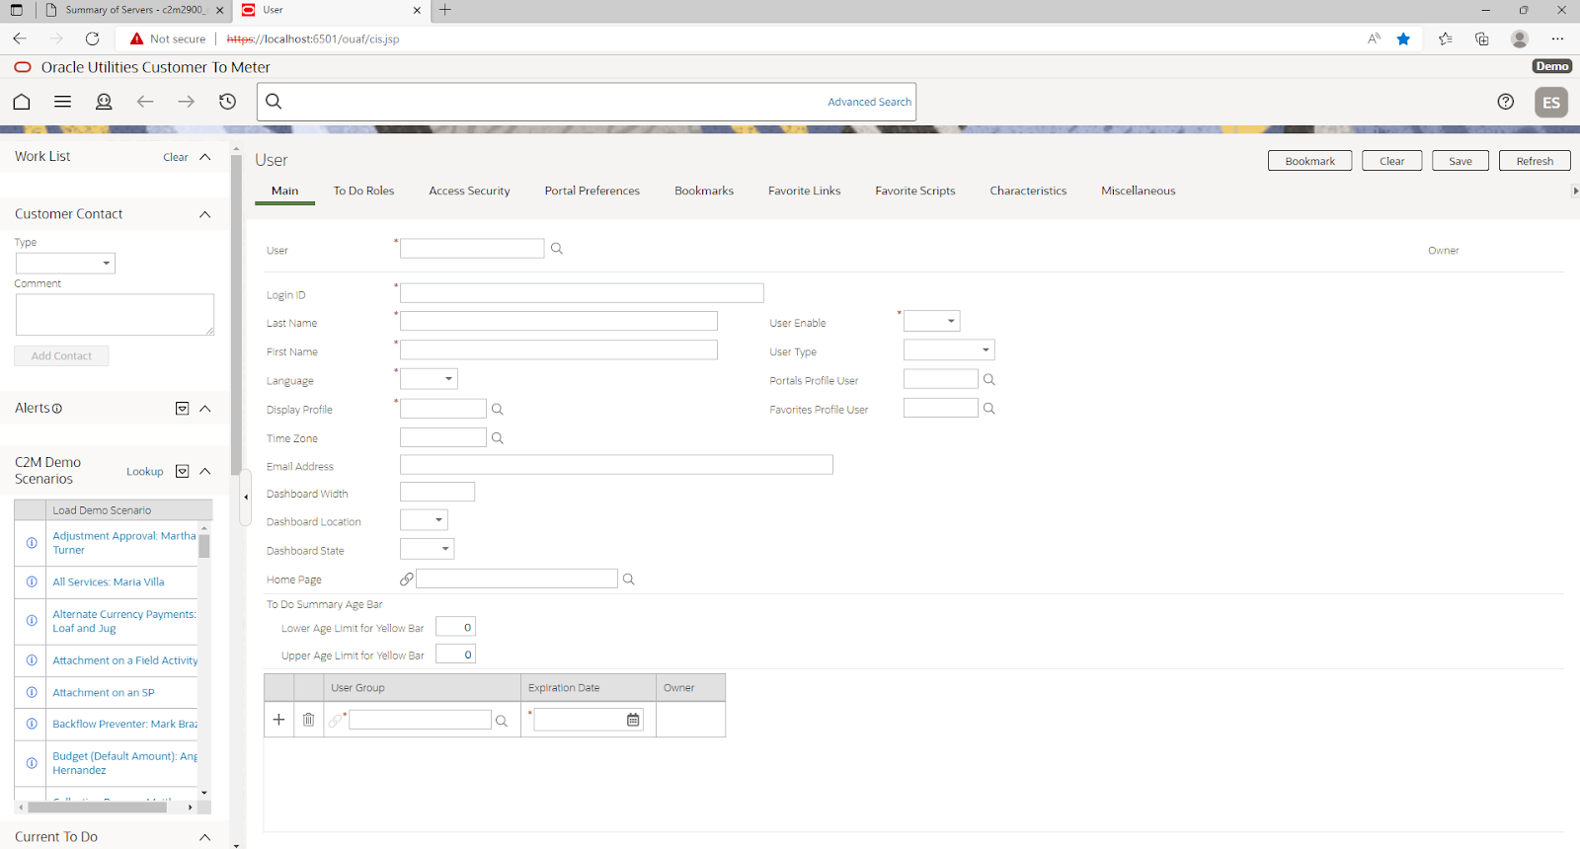Click the Home Page search magnifier
This screenshot has width=1580, height=849.
[629, 579]
